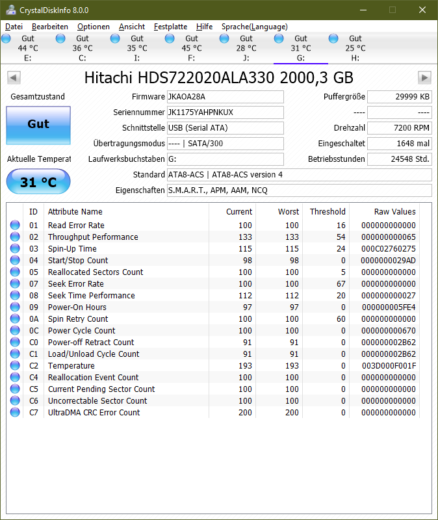Click the Puffergröße value 29999 KB
The height and width of the screenshot is (520, 438).
pos(400,97)
